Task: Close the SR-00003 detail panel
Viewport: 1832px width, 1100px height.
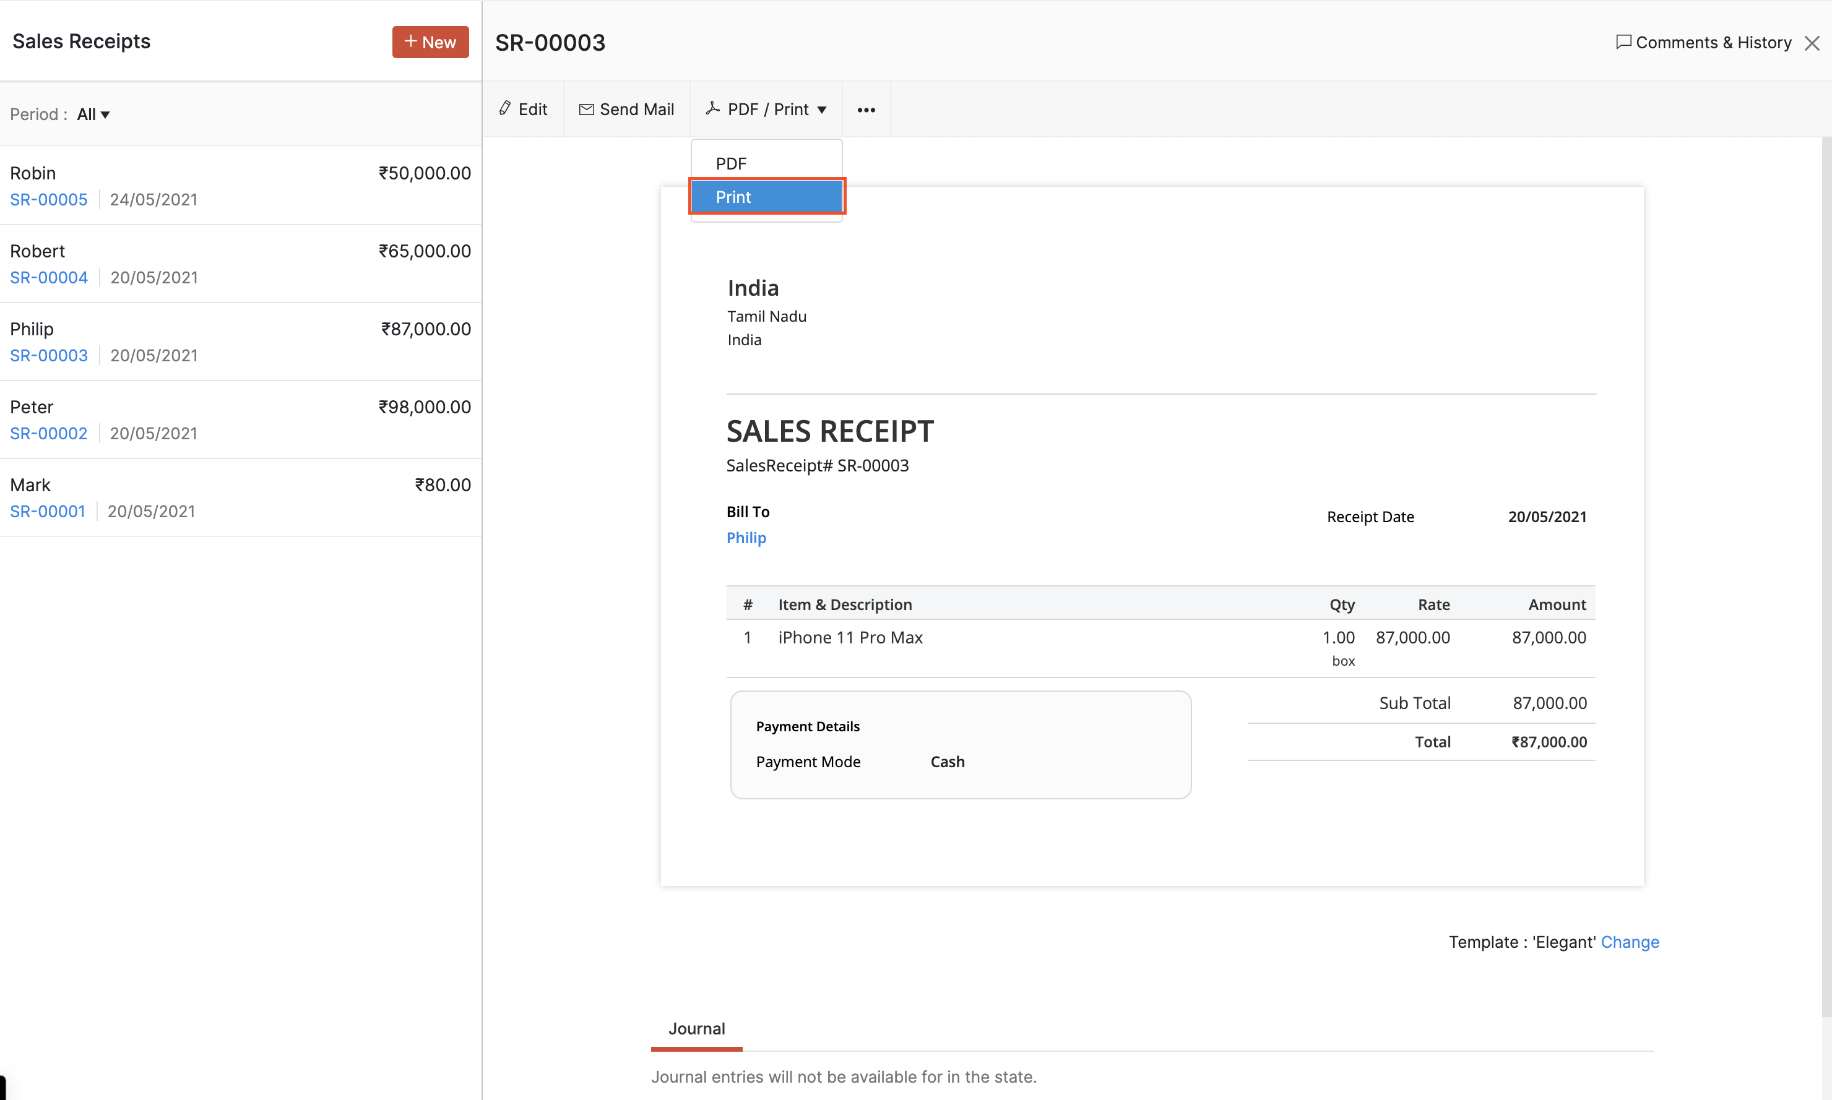Action: point(1812,44)
